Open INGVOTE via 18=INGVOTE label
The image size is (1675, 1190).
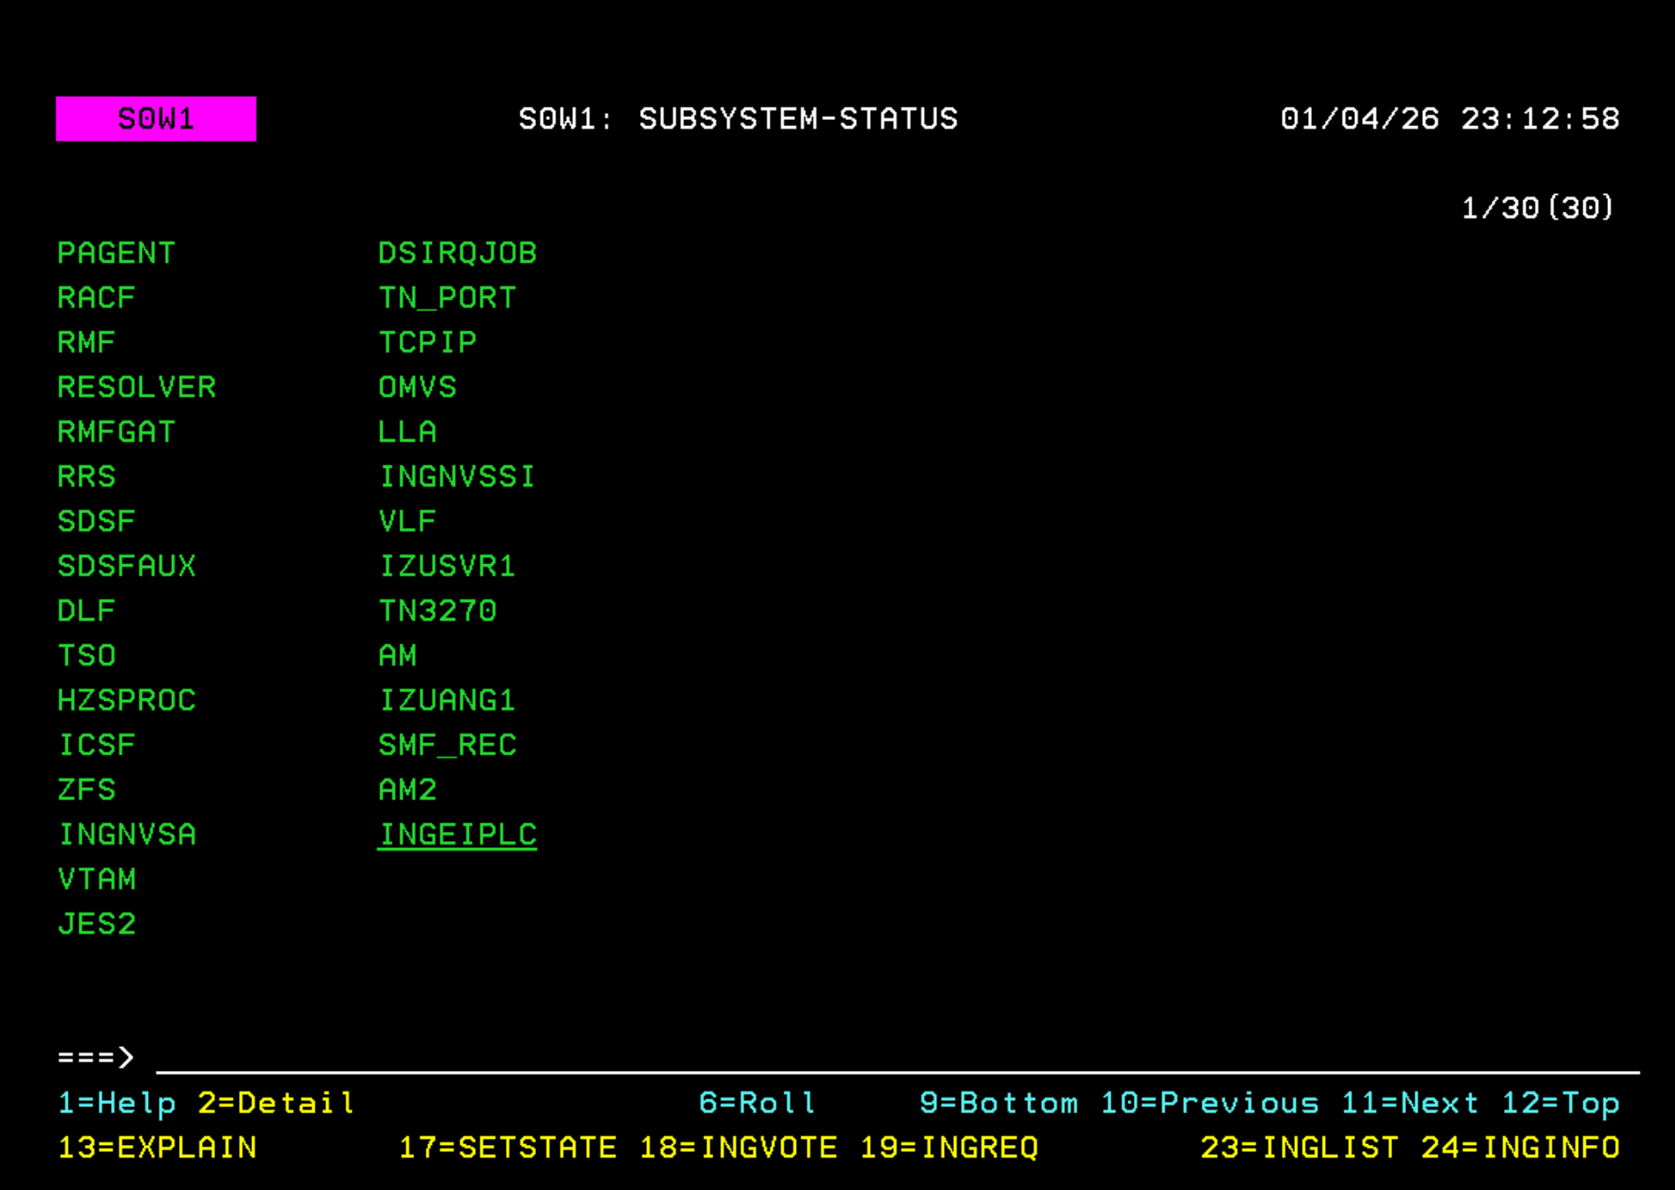tap(739, 1148)
